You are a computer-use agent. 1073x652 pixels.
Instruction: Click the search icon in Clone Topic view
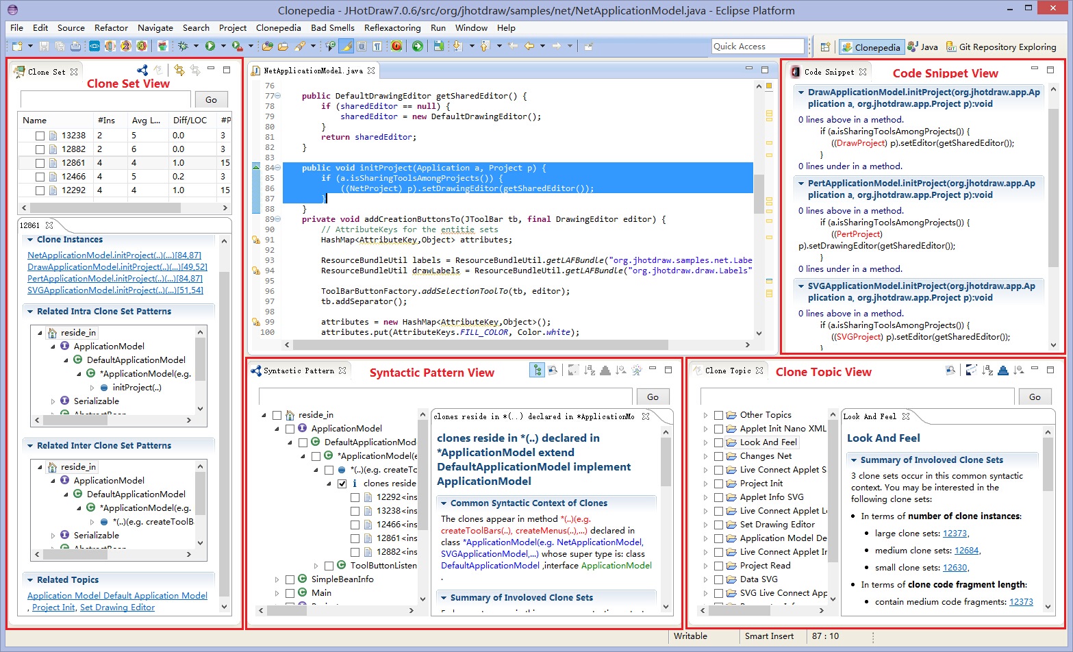point(950,370)
